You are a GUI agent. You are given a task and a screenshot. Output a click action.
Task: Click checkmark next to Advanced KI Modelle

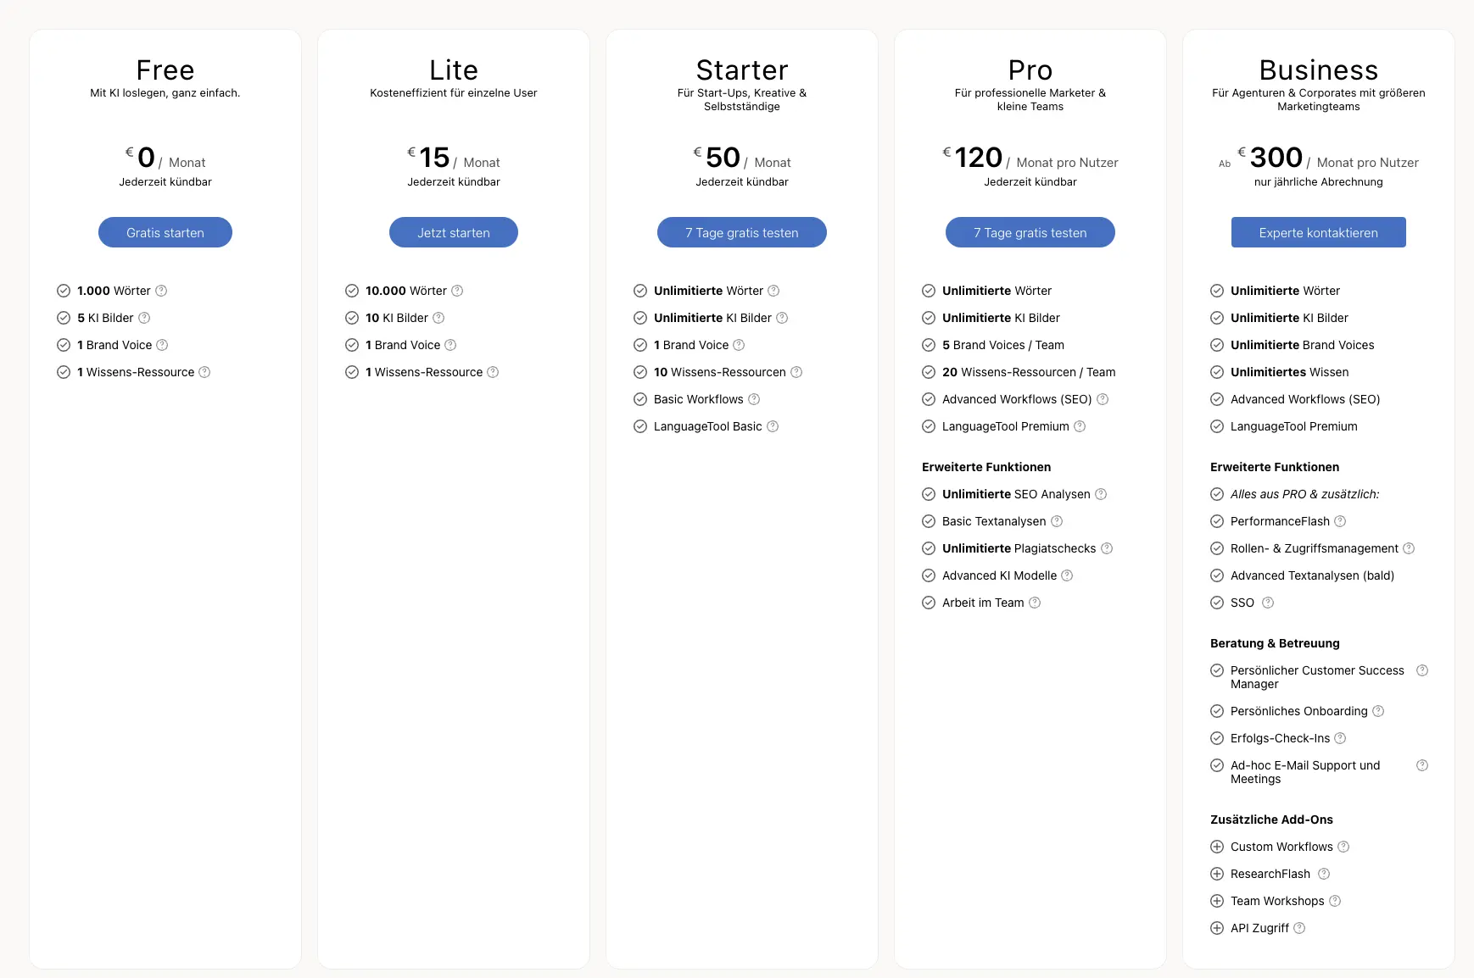(x=929, y=575)
